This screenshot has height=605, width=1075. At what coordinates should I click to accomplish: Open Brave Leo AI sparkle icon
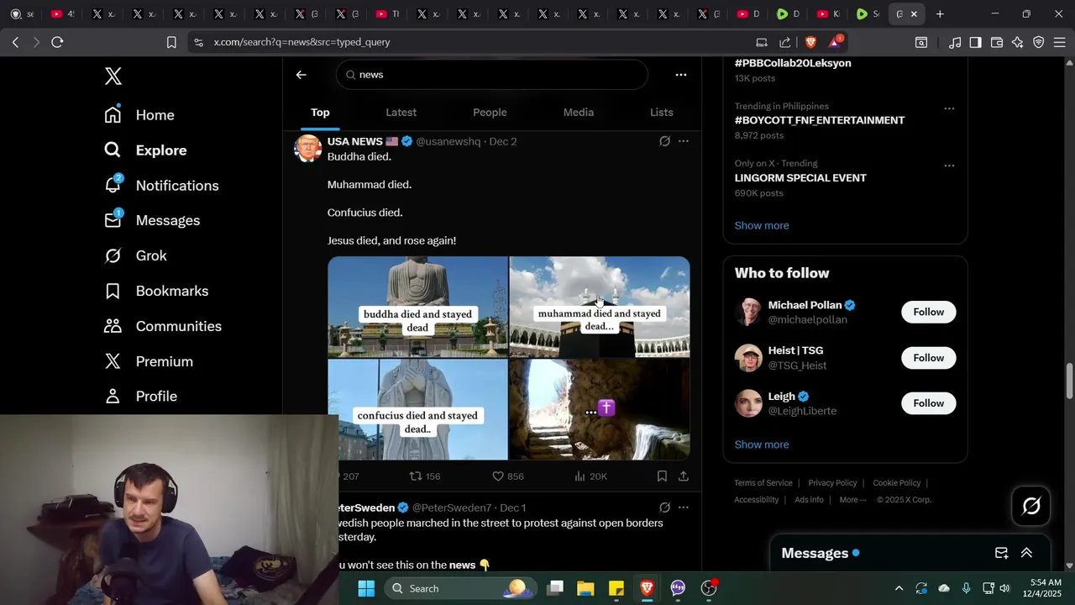(1018, 42)
